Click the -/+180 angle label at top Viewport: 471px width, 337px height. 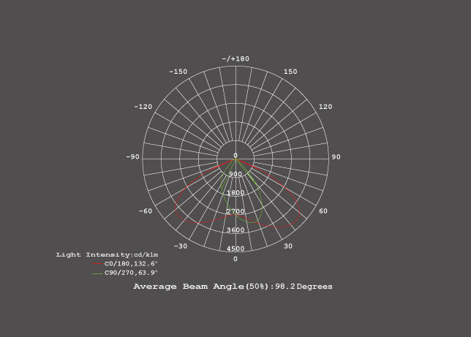point(235,58)
